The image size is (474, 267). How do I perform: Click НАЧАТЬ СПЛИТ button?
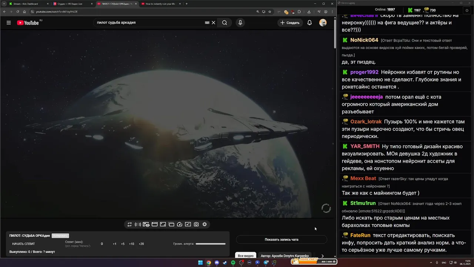23,244
